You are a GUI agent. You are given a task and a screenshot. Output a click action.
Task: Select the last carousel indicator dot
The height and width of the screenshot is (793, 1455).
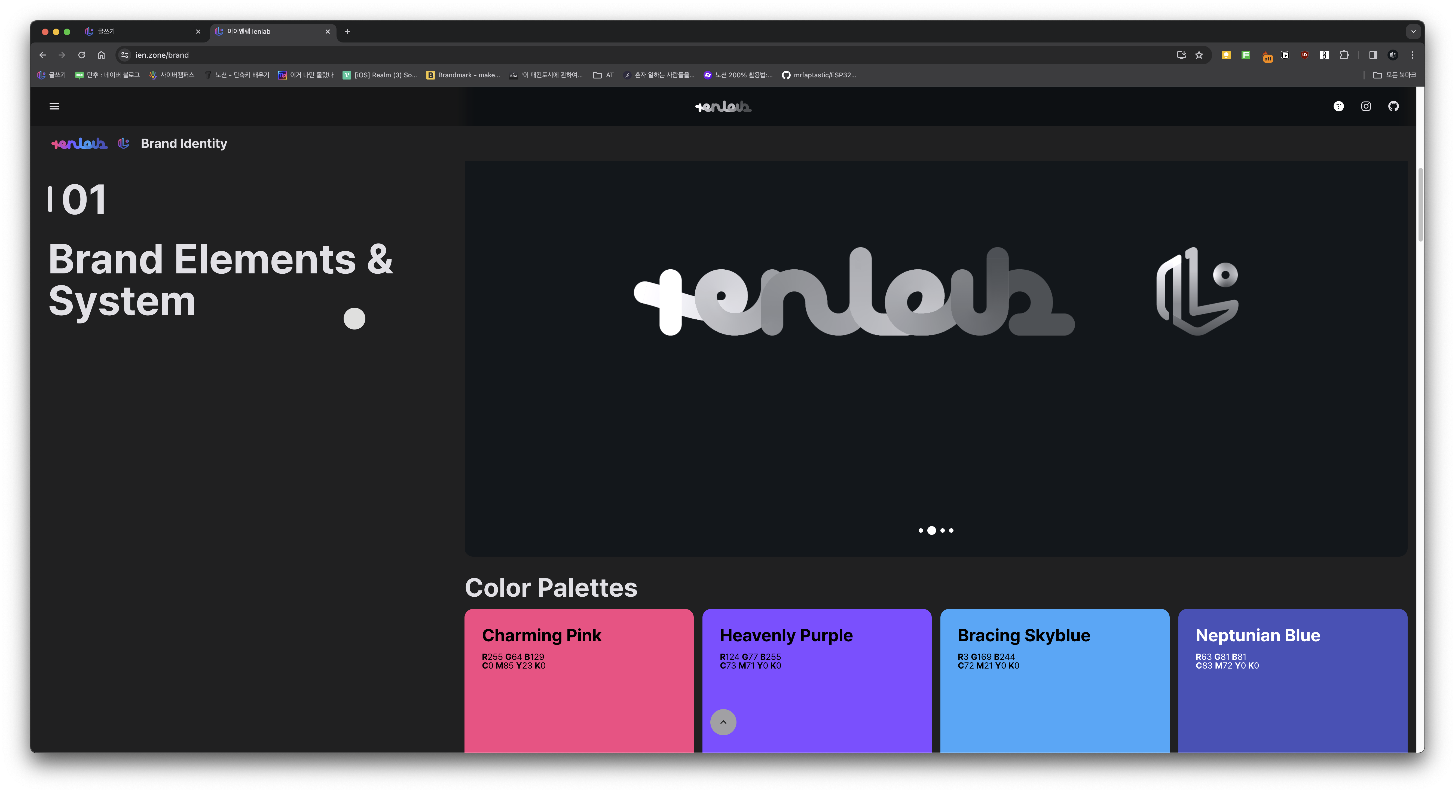[x=952, y=530]
